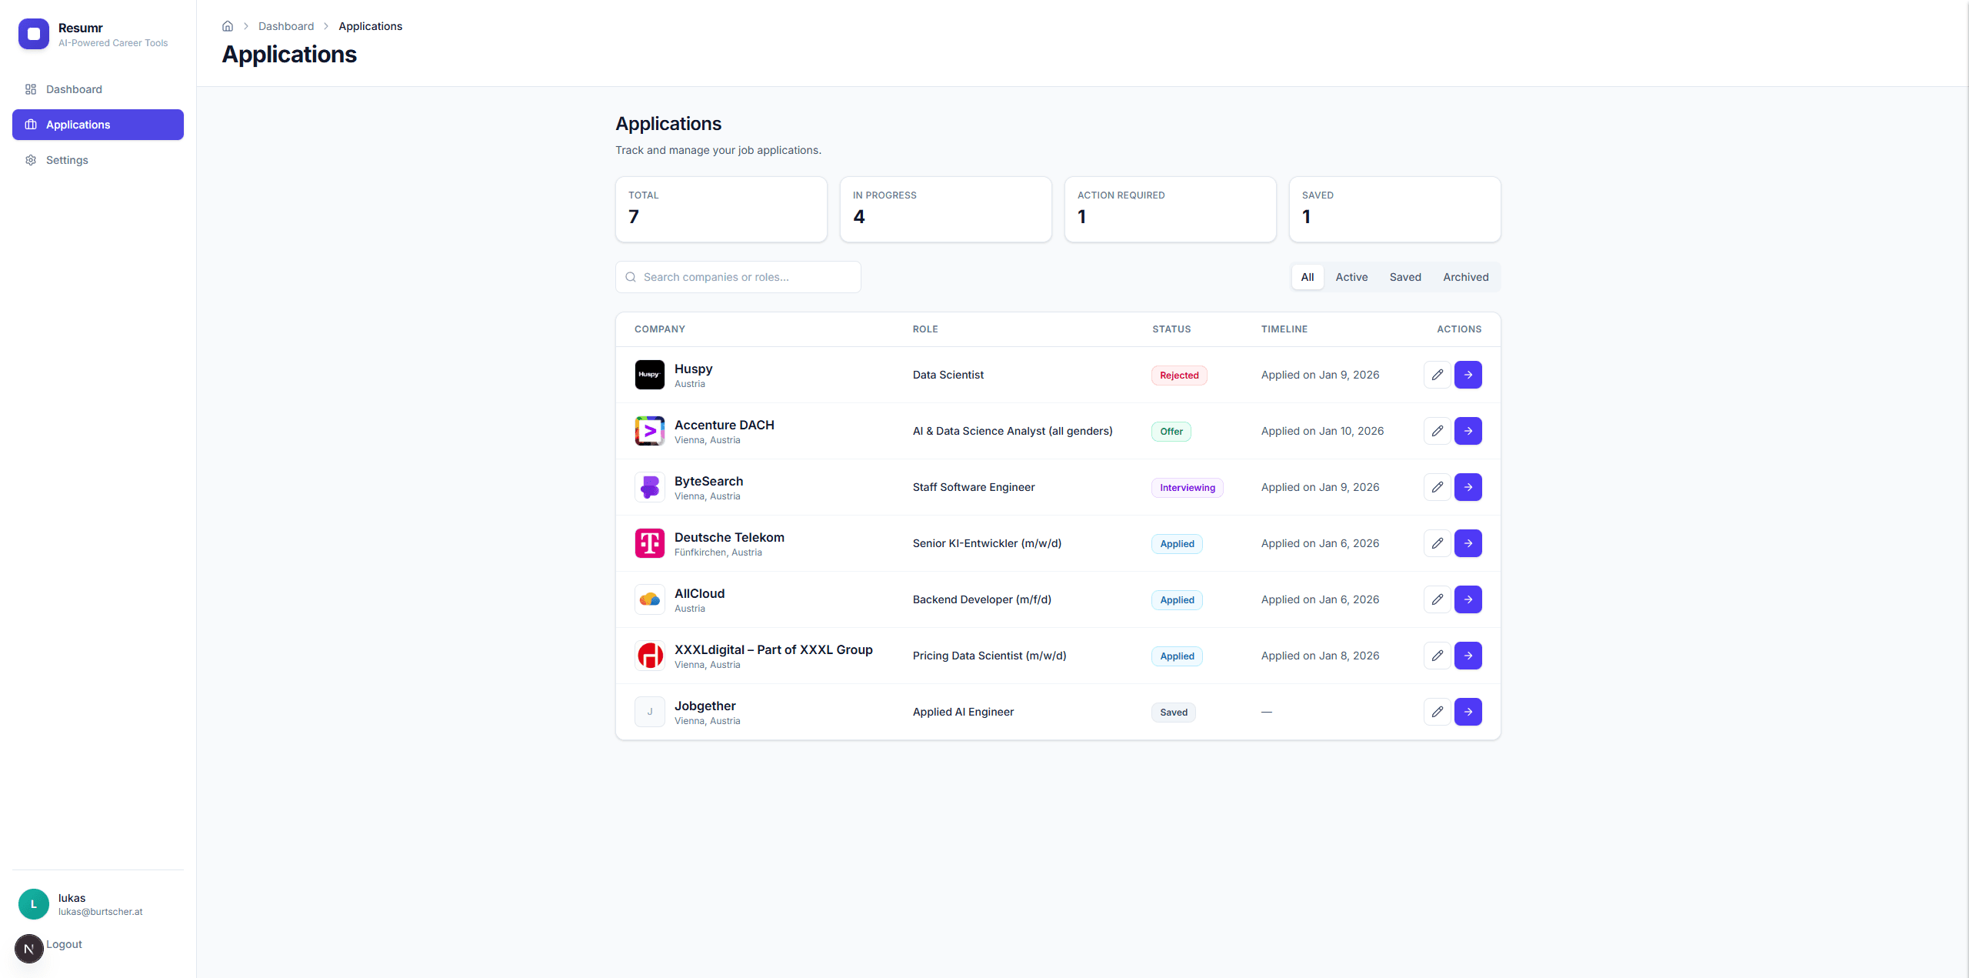
Task: Click the lukas profile avatar
Action: point(33,904)
